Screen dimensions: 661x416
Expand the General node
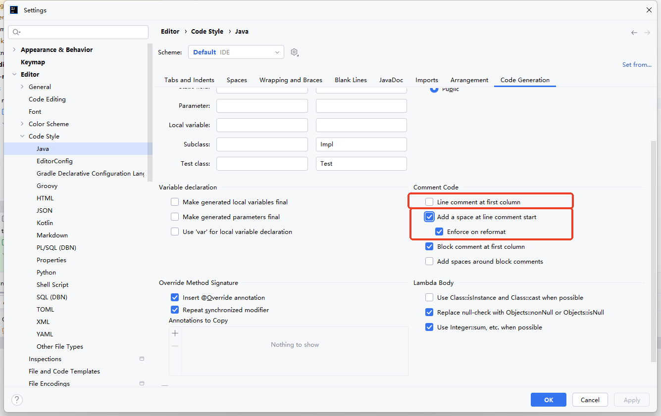coord(22,87)
